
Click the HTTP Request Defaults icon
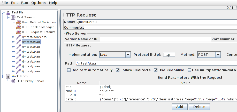click(18, 32)
